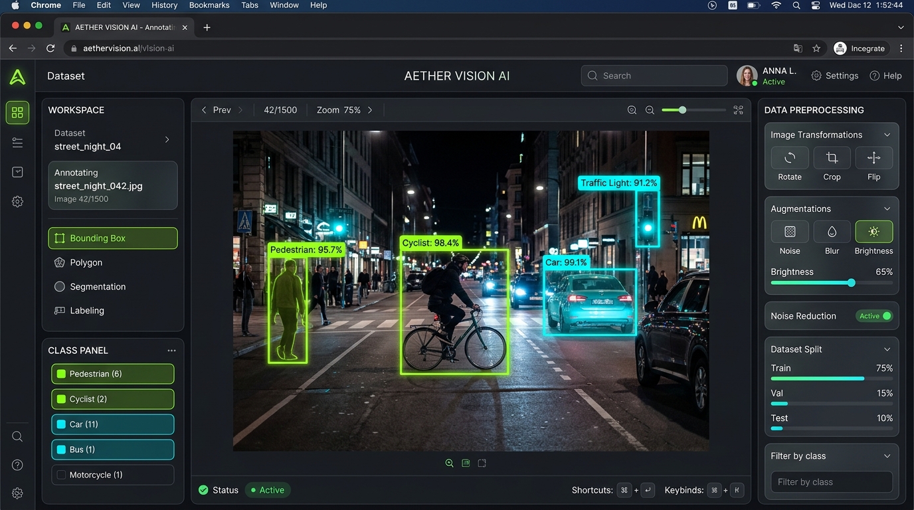
Task: Open the list view sidebar icon
Action: [x=17, y=143]
